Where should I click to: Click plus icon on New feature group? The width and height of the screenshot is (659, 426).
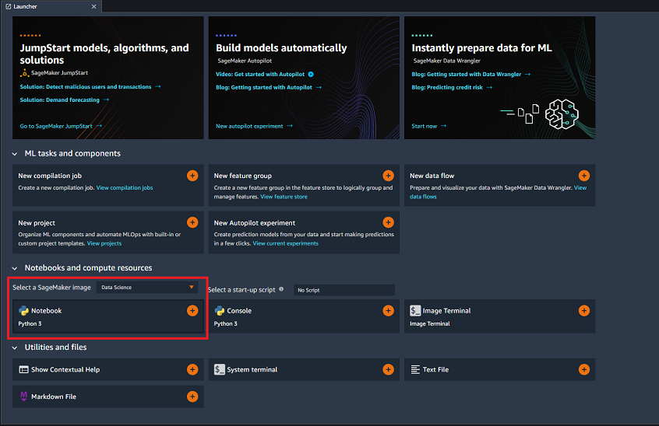(389, 176)
